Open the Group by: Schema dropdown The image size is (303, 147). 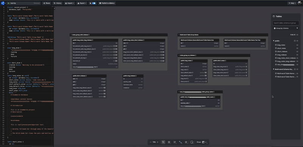pyautogui.click(x=286, y=28)
